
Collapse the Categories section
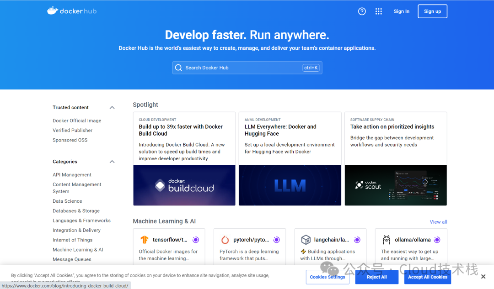112,162
